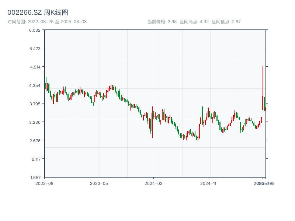Select the 时间范围 date range text
The height and width of the screenshot is (221, 295).
point(47,22)
